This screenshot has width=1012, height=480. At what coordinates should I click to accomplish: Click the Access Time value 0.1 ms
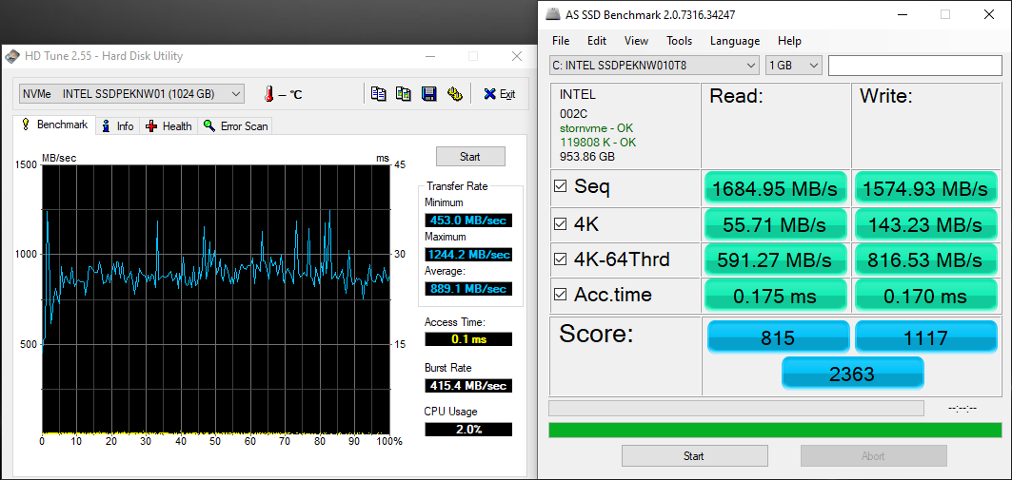468,339
